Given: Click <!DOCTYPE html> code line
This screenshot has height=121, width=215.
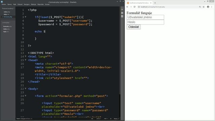Looking at the screenshot, I should pyautogui.click(x=41, y=53).
